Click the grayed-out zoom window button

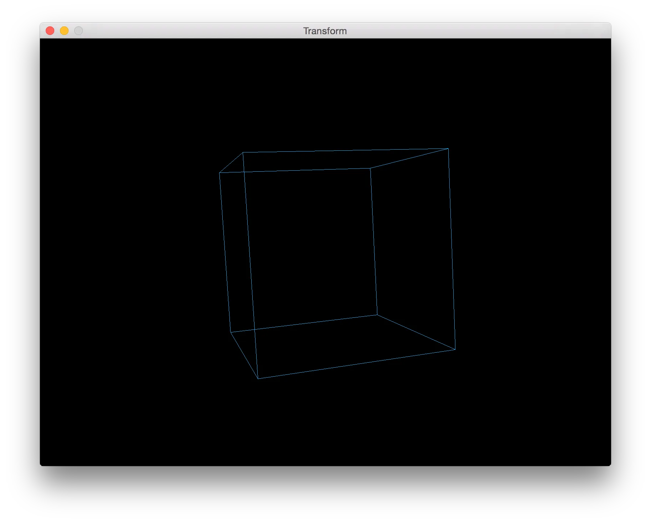click(x=79, y=31)
